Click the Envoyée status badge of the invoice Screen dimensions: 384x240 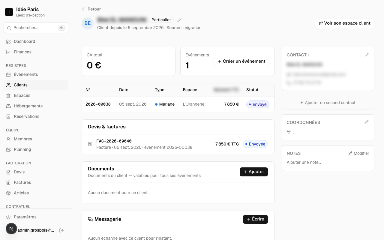click(x=255, y=144)
